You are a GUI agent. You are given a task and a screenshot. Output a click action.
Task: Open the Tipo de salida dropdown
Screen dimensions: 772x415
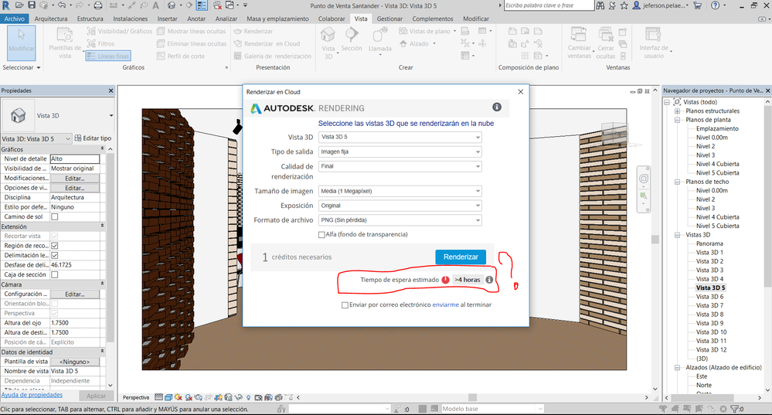point(400,151)
